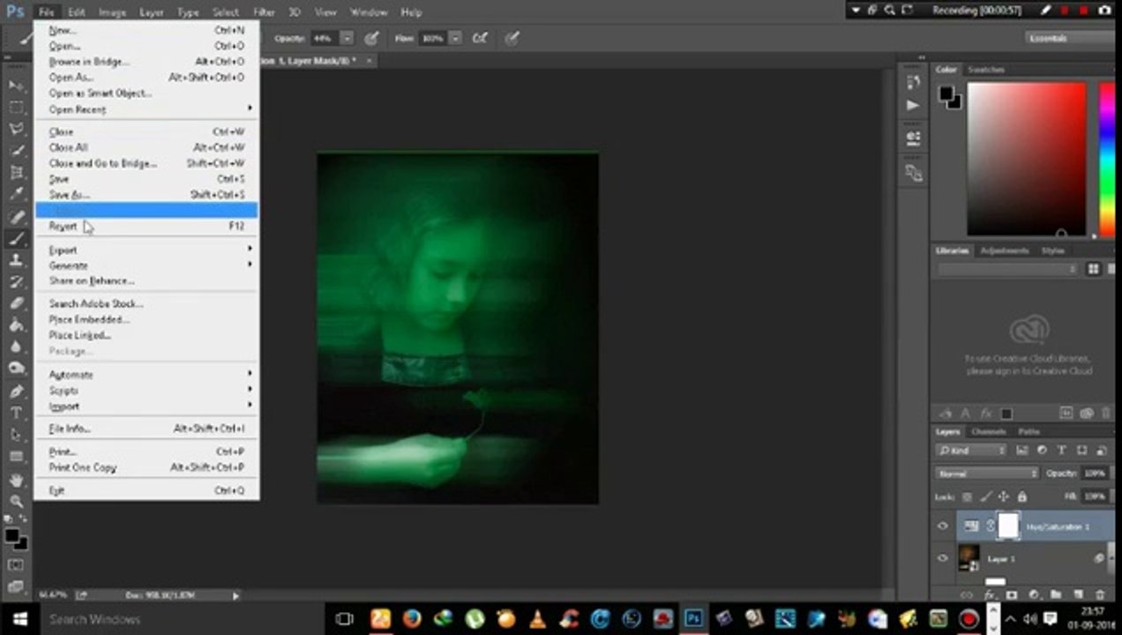Select the Pen tool

[x=16, y=391]
